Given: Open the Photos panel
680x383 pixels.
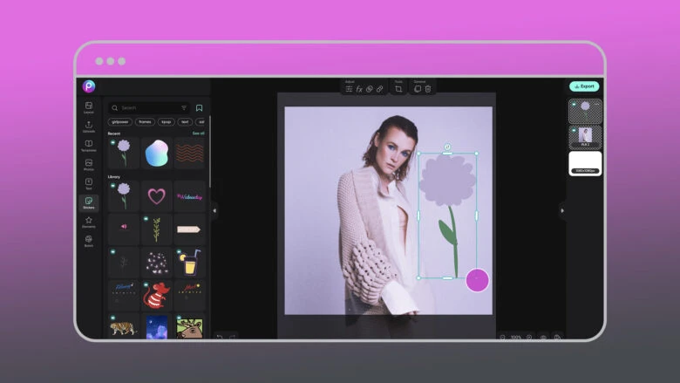Looking at the screenshot, I should (88, 165).
